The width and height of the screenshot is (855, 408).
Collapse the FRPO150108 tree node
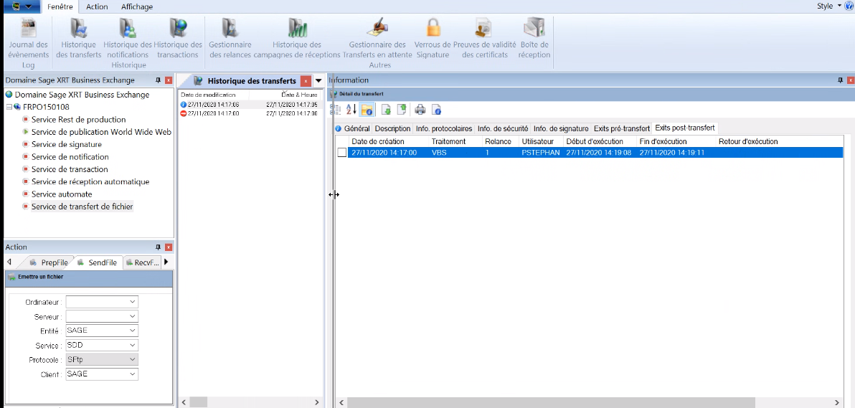[x=9, y=107]
